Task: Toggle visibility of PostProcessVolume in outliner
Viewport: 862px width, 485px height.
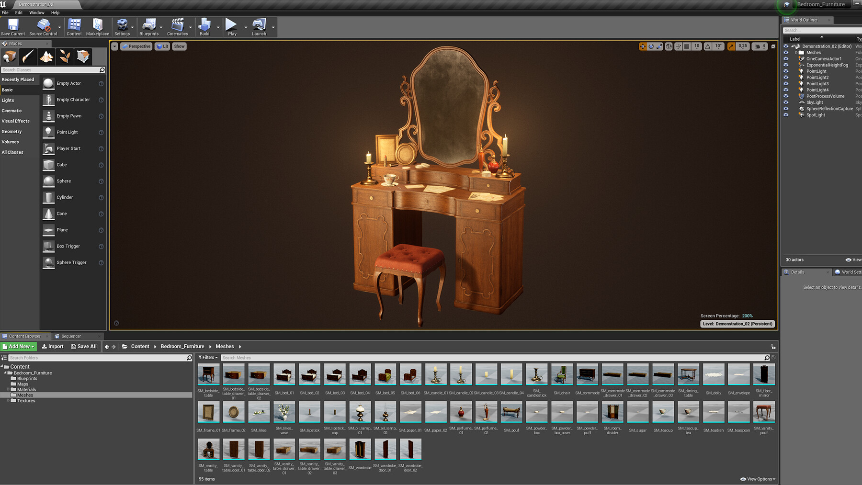Action: pyautogui.click(x=786, y=96)
